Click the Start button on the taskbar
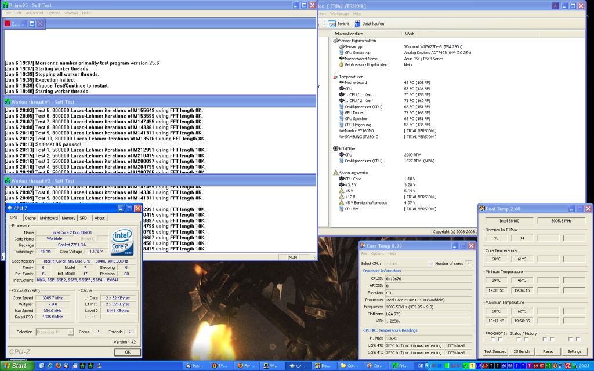Viewport: 594px width, 371px height. 16,366
